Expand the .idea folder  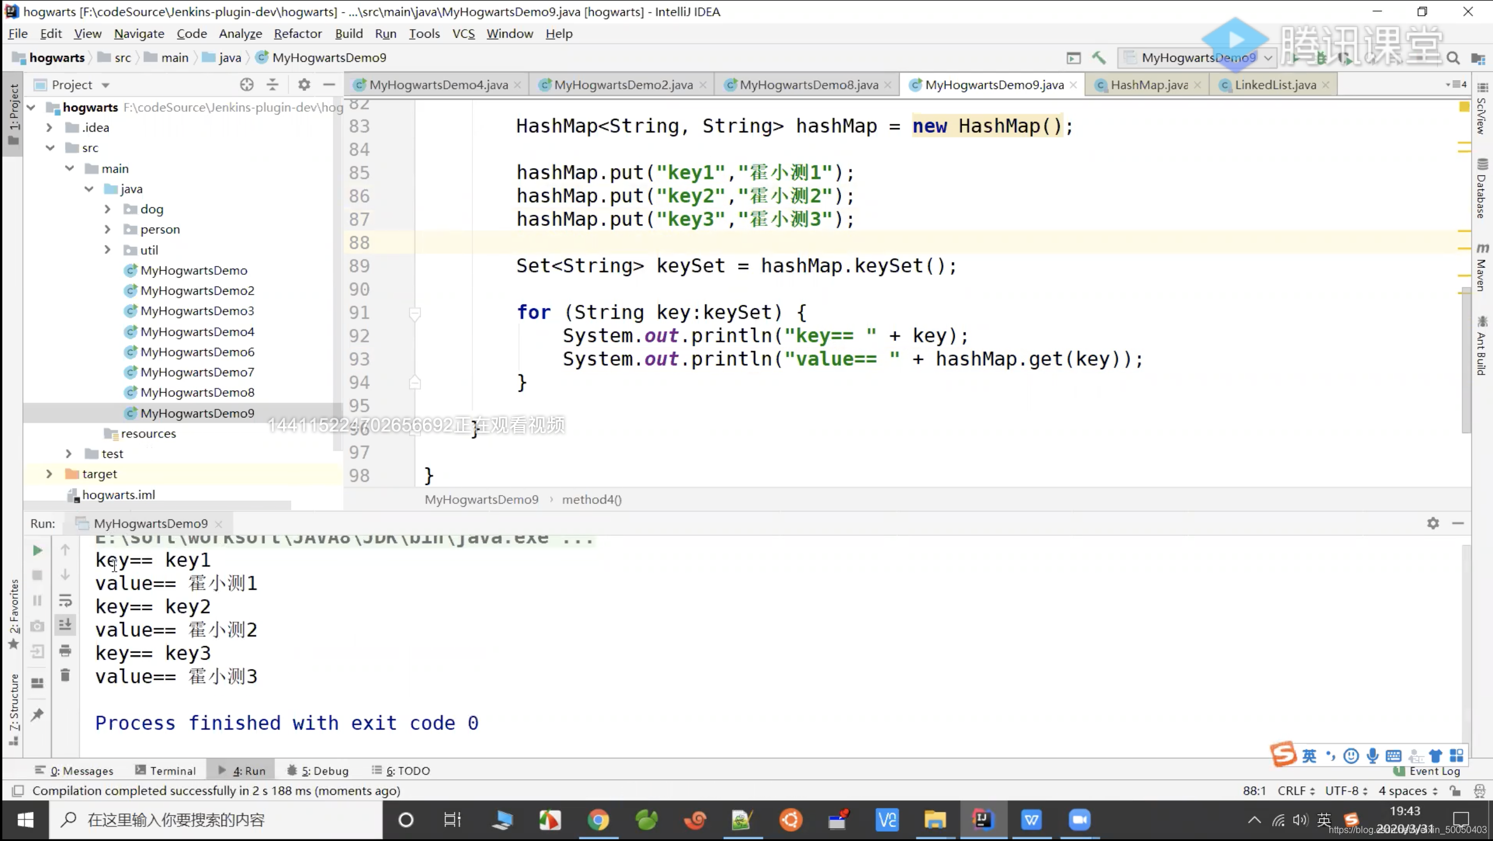49,128
